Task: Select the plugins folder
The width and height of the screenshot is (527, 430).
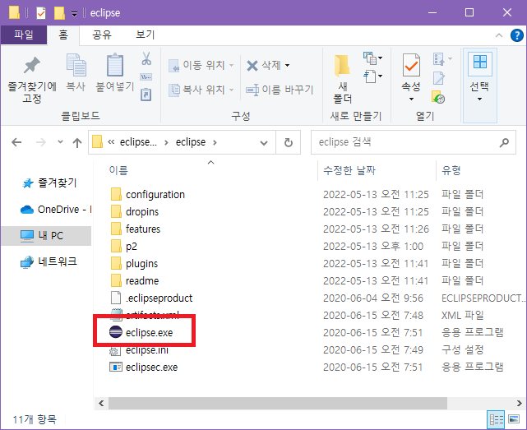Action: (134, 264)
